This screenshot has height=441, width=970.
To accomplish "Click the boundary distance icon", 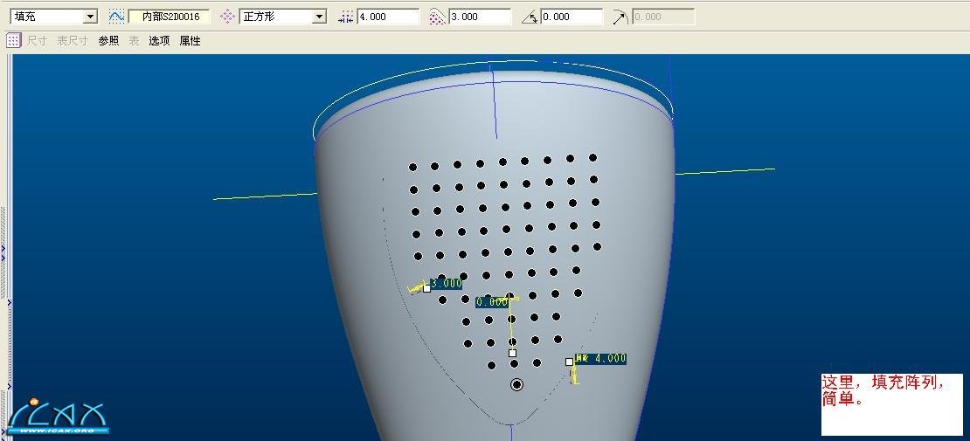I will pyautogui.click(x=437, y=17).
